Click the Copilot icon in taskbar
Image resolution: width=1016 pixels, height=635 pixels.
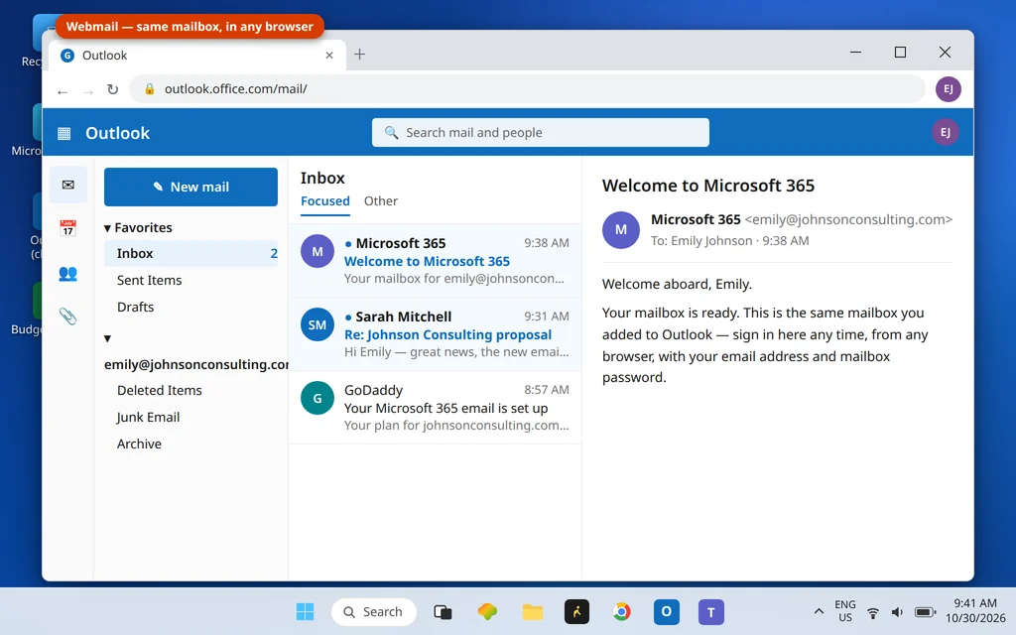[x=487, y=611]
